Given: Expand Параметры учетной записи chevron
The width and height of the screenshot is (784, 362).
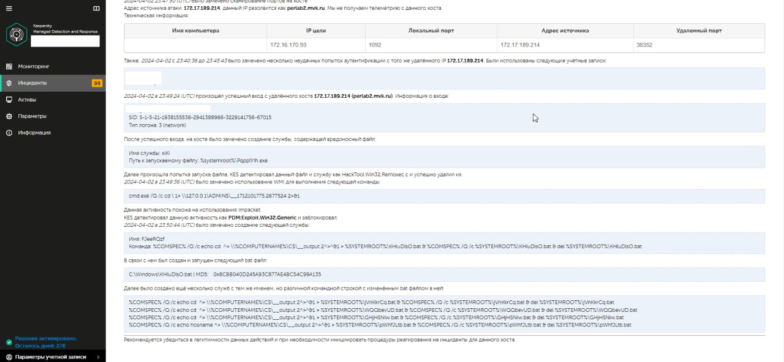Looking at the screenshot, I should (x=98, y=356).
